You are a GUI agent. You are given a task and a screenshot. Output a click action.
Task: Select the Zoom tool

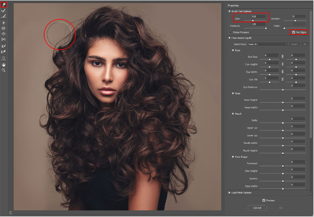point(4,70)
